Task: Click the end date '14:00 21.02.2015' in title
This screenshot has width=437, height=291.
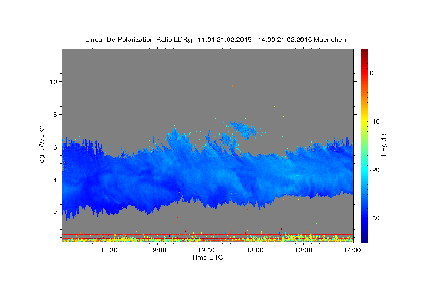Action: (x=285, y=40)
